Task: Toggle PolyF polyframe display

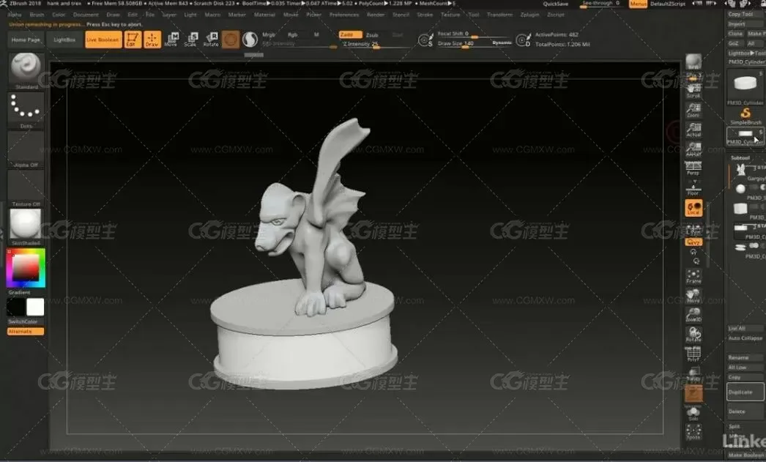Action: point(694,354)
